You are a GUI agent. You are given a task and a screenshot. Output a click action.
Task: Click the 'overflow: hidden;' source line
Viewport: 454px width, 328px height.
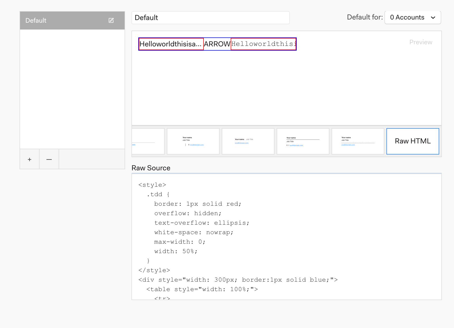[x=188, y=213]
